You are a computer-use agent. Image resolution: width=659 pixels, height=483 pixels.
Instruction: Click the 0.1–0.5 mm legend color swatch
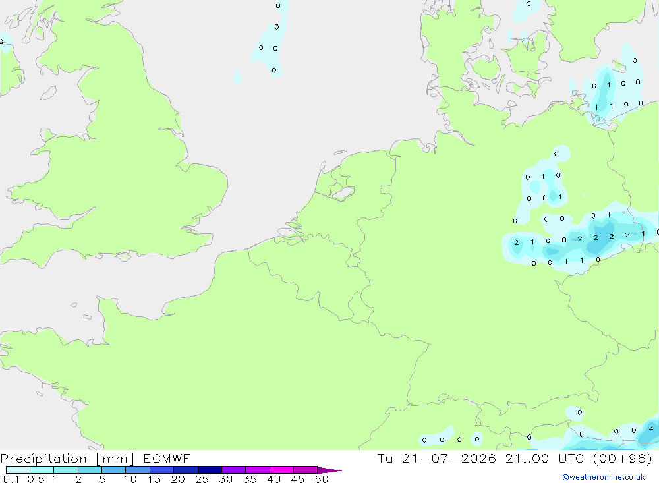18,470
